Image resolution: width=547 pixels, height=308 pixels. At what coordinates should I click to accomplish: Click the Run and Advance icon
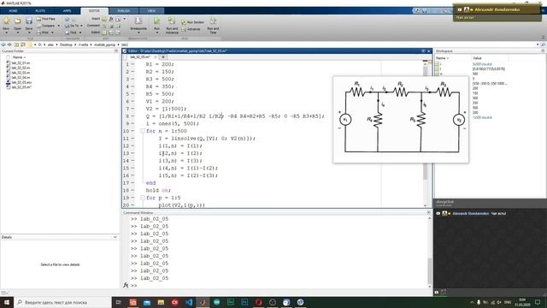[172, 21]
